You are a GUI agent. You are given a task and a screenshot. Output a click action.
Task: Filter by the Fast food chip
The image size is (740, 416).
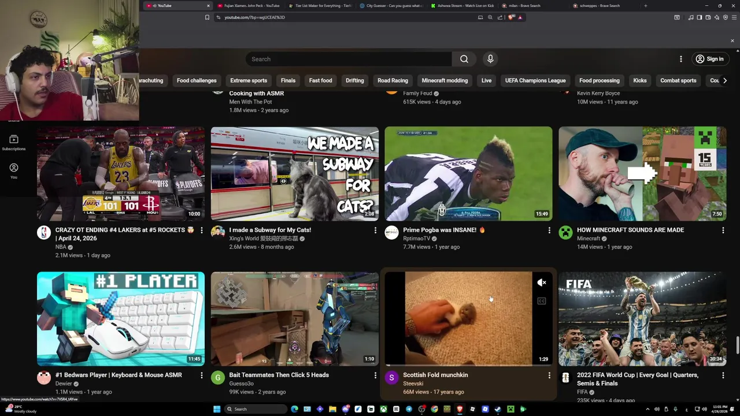tap(320, 80)
